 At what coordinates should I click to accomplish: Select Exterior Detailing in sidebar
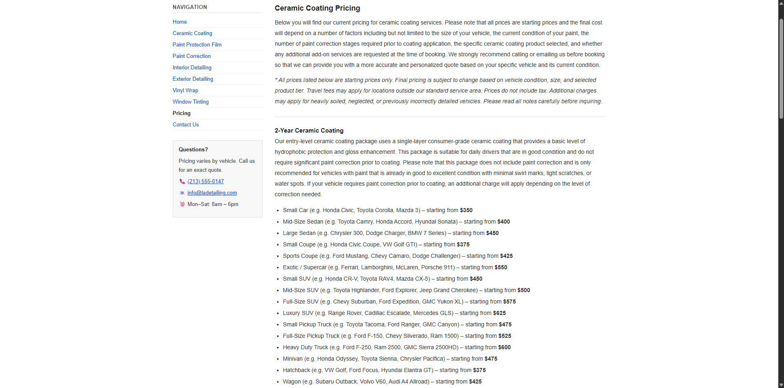[x=193, y=79]
